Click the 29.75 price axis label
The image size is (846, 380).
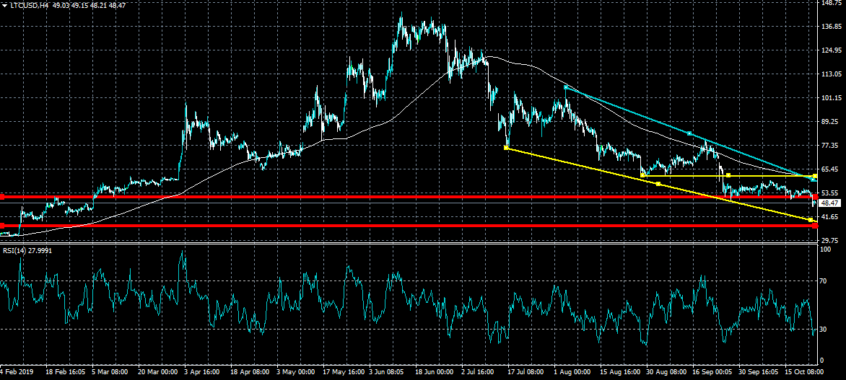point(831,240)
